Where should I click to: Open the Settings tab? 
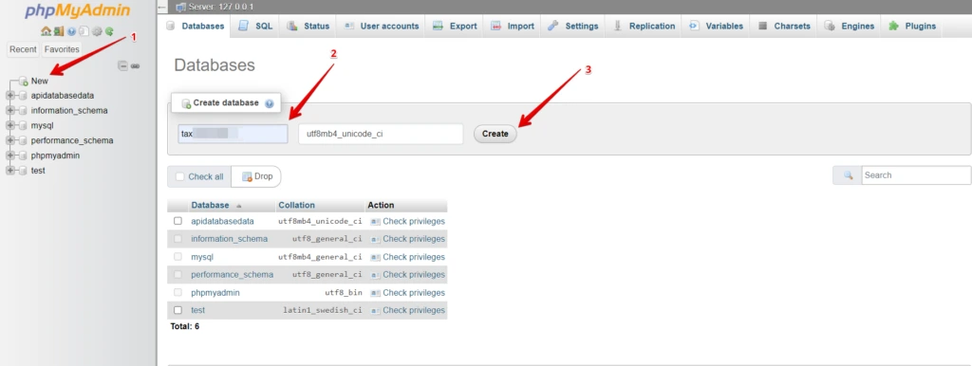coord(573,26)
